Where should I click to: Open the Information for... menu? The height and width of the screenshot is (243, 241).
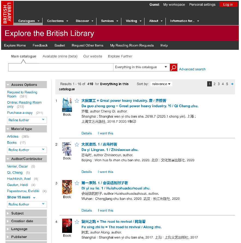tap(185, 21)
